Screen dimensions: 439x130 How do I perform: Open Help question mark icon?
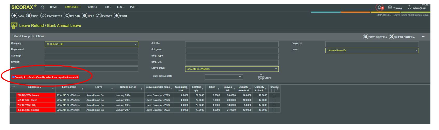point(84,16)
